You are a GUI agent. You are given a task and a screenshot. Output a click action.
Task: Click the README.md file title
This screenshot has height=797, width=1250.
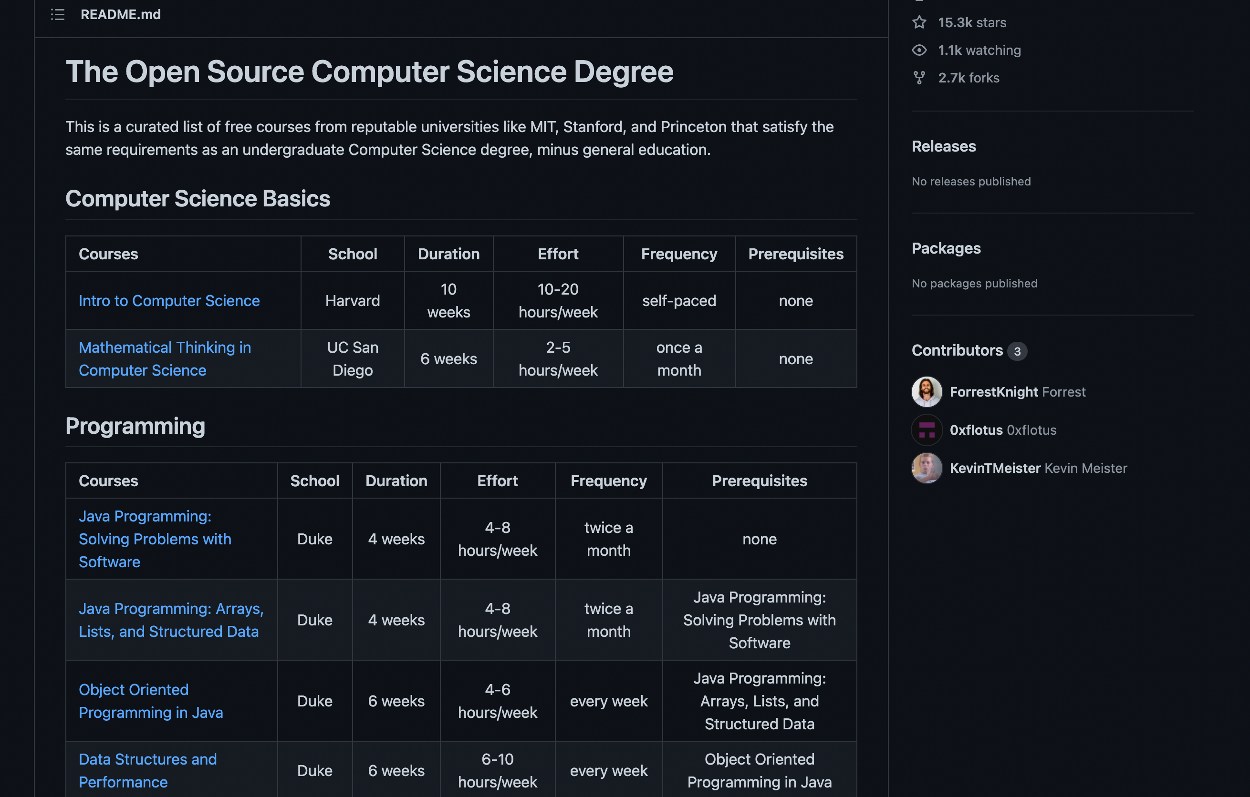point(120,14)
